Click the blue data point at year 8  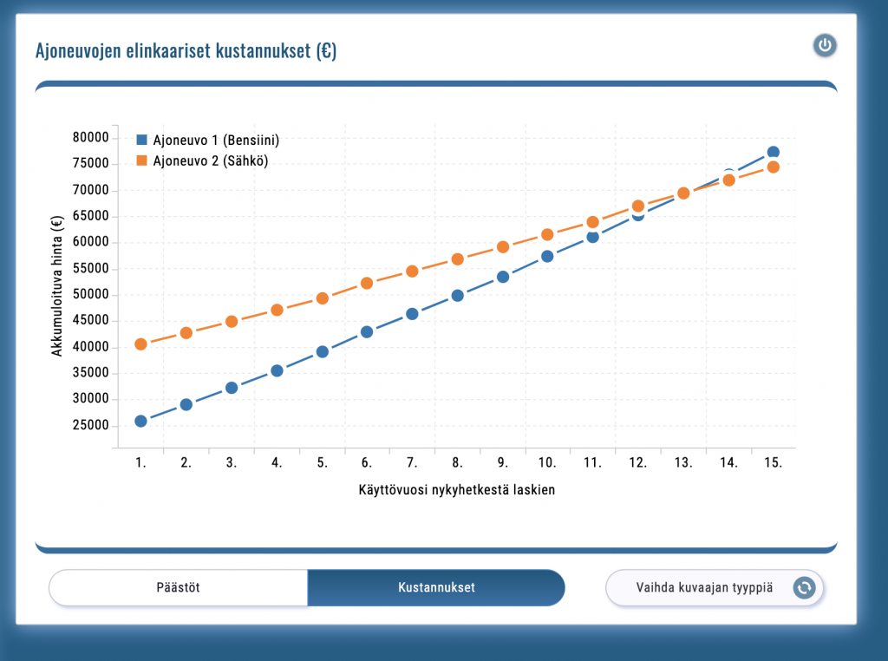[457, 295]
